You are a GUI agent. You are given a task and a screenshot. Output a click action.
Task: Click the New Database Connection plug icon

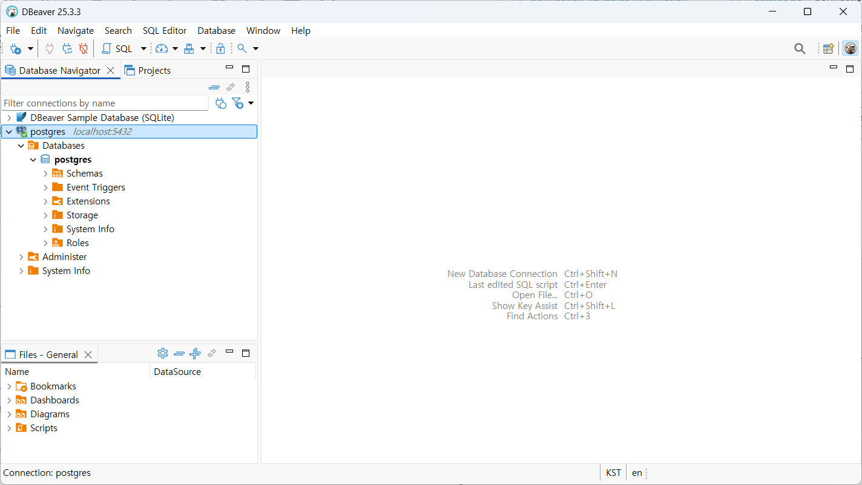16,49
